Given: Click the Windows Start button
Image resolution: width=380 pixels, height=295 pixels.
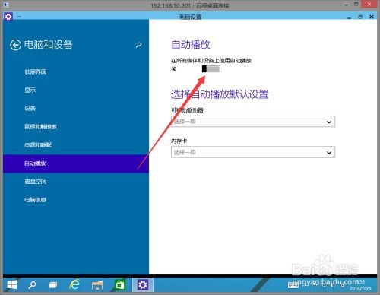Looking at the screenshot, I should click(12, 285).
